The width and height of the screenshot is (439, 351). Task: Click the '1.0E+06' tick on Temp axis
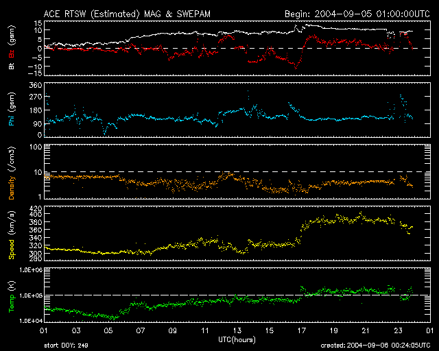pos(31,270)
